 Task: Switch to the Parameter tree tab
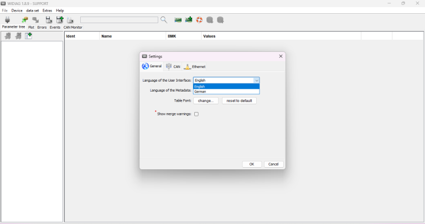click(13, 27)
